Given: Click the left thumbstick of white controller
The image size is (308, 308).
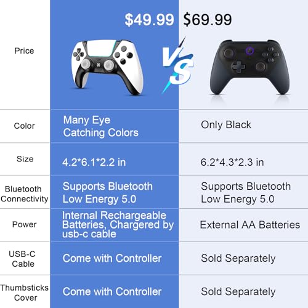Looking at the screenshot, I should [x=86, y=65].
